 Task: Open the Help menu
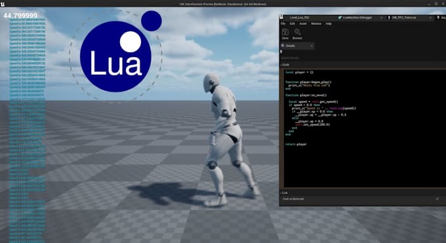tap(329, 24)
